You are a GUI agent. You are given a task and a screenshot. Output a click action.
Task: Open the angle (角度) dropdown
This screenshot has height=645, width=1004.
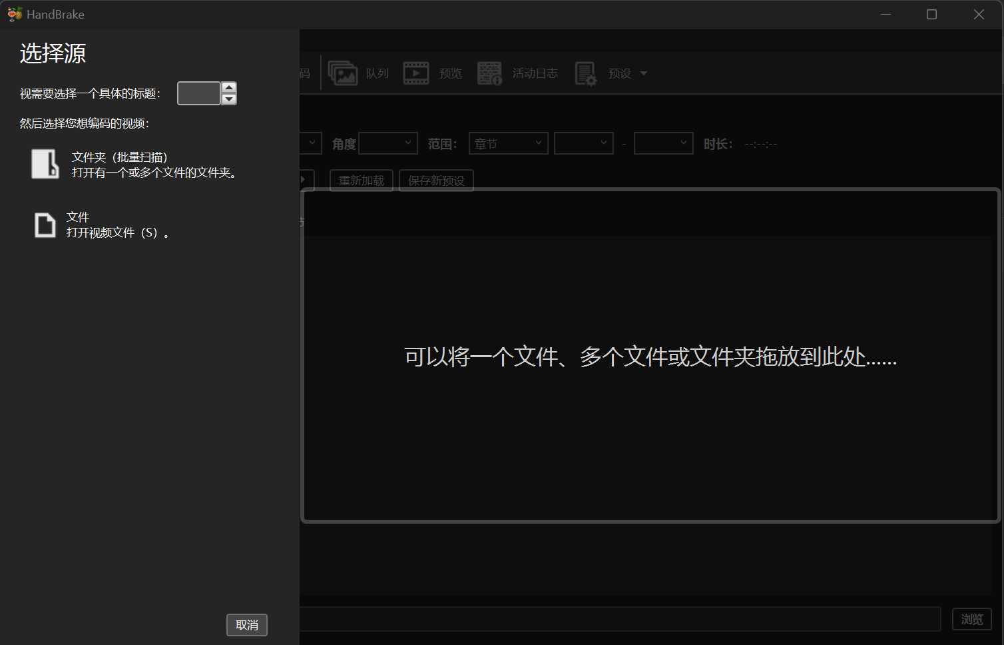click(x=388, y=143)
